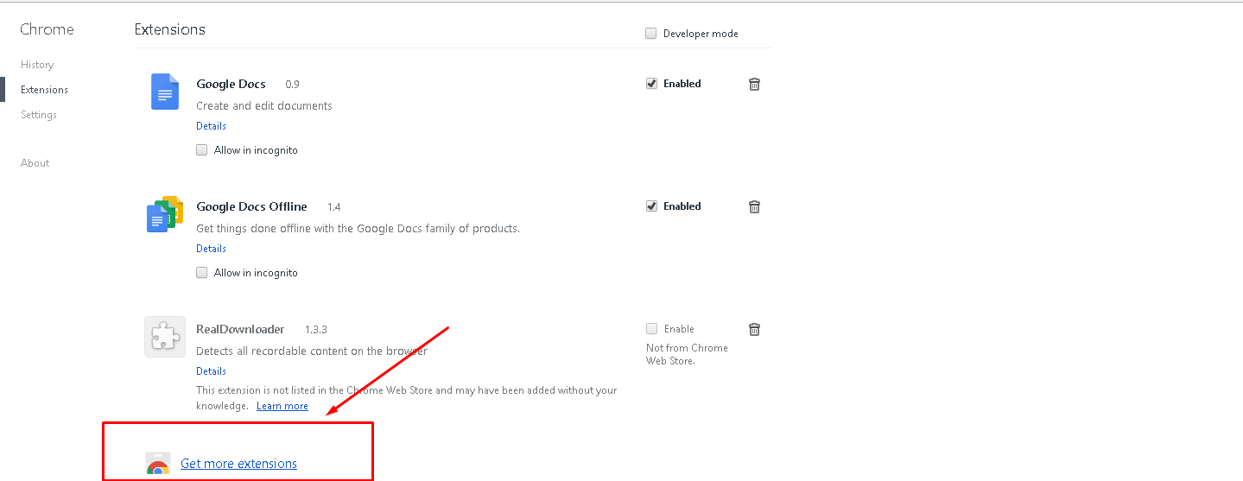This screenshot has height=481, width=1243.
Task: Disable the Google Docs extension checkbox
Action: point(652,84)
